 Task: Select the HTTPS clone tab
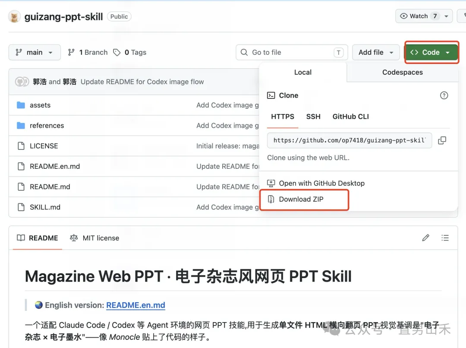(283, 117)
